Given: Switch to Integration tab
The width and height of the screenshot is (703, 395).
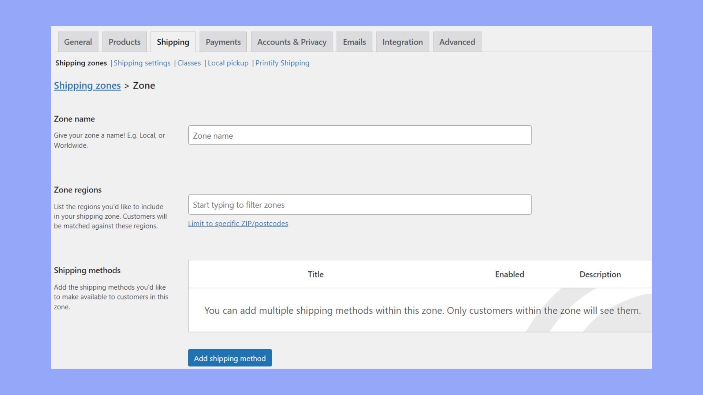Looking at the screenshot, I should (402, 42).
